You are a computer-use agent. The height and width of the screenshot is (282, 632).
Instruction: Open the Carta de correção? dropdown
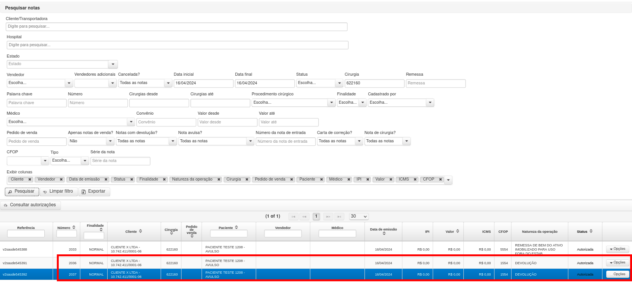point(359,141)
